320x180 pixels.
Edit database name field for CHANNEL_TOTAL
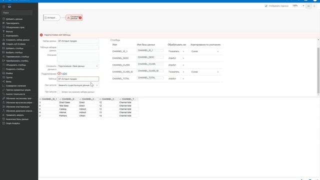[150, 78]
